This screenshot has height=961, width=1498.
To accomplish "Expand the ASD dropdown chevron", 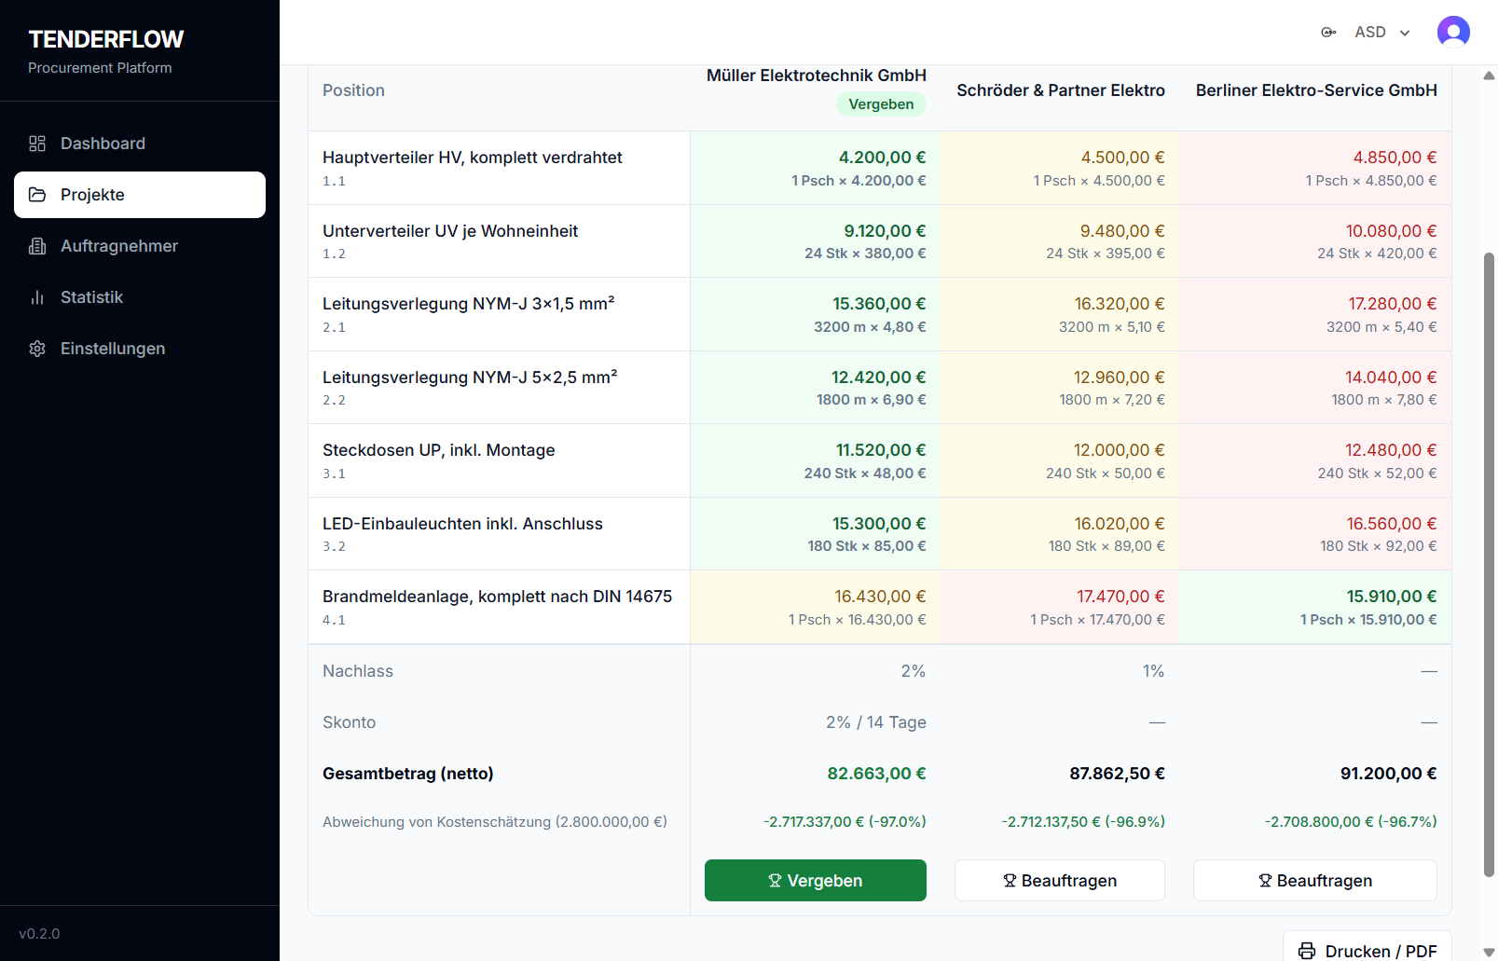I will [1405, 33].
